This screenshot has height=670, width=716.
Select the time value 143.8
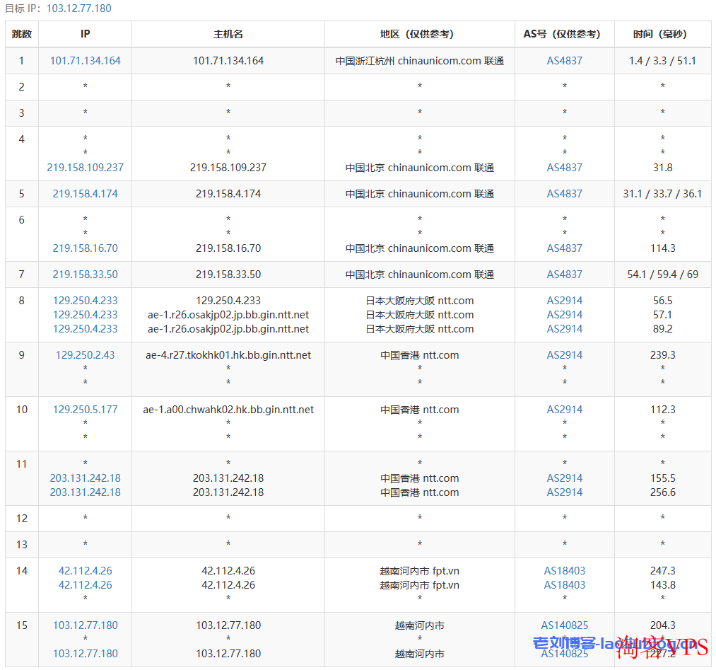pos(662,585)
